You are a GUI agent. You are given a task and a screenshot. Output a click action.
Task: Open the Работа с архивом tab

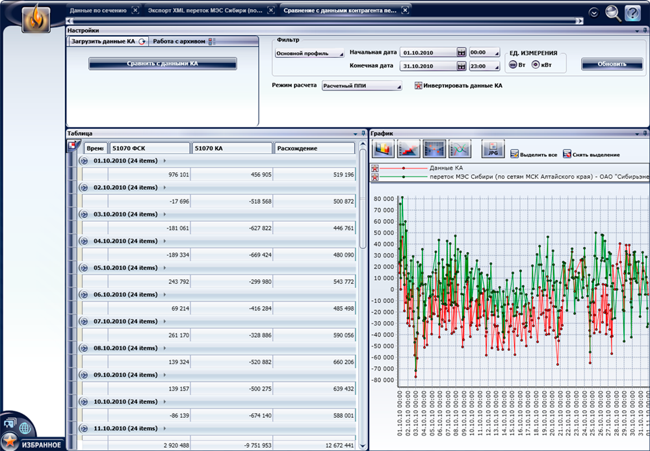179,42
